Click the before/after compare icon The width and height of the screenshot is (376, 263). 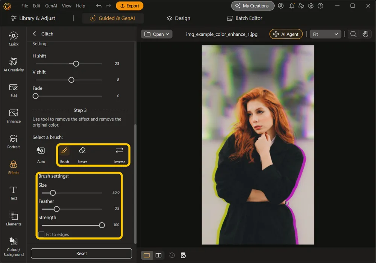[183, 255]
